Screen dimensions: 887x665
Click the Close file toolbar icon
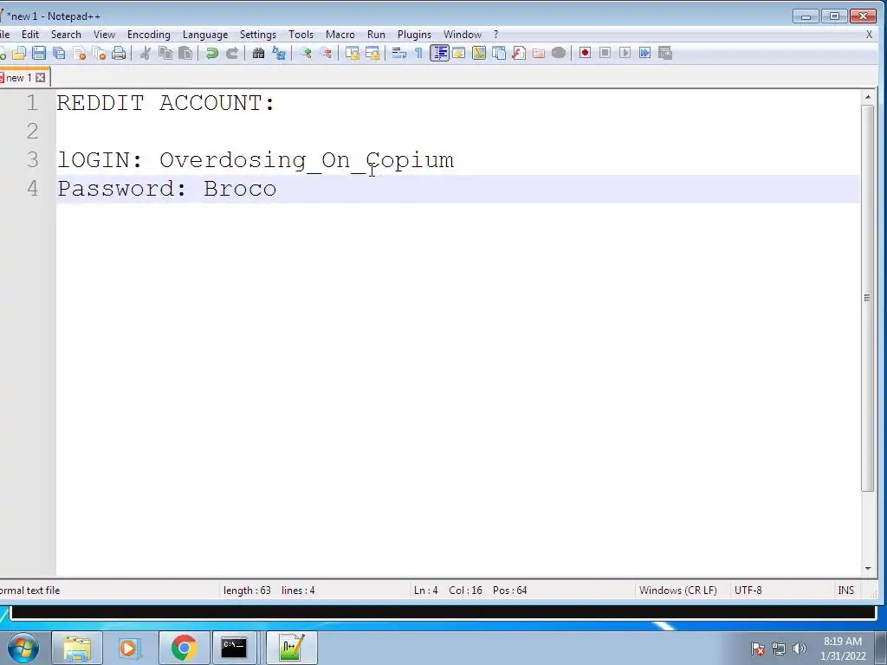click(80, 53)
